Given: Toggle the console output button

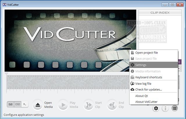Looking at the screenshot, I should point(25,104).
